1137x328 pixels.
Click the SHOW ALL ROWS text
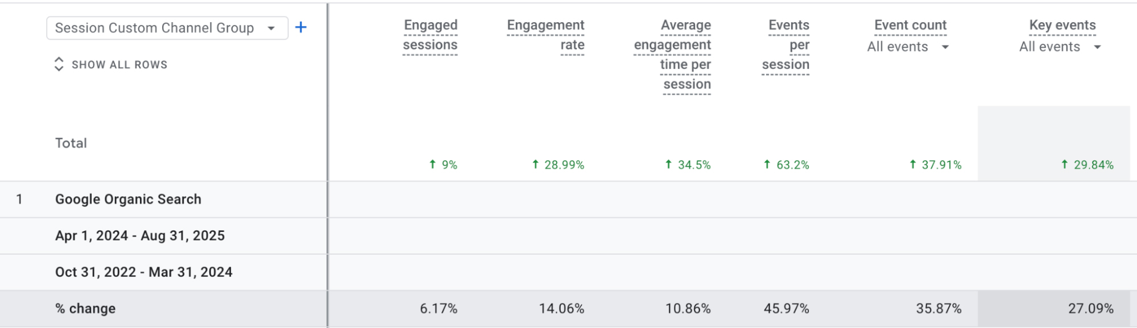119,65
